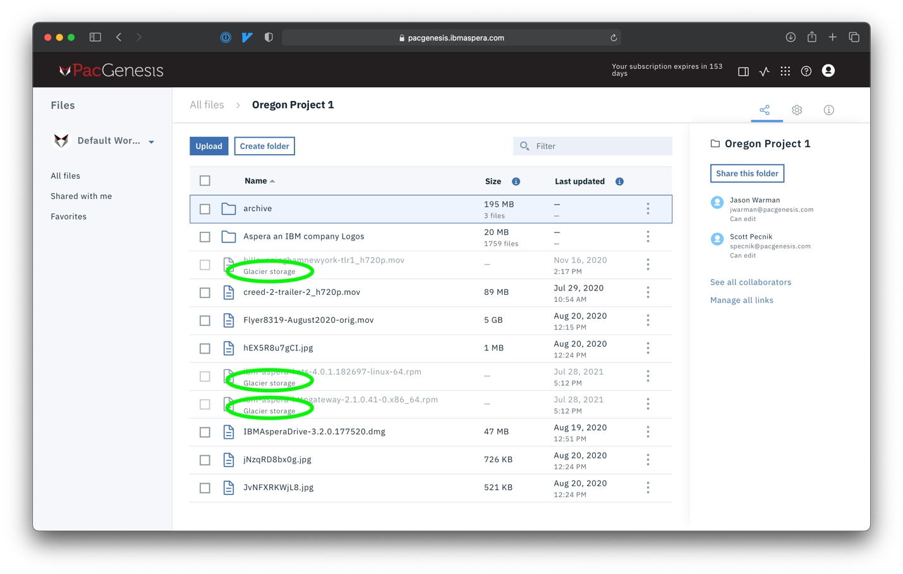This screenshot has width=903, height=574.
Task: Open the app switcher grid icon
Action: pyautogui.click(x=785, y=71)
